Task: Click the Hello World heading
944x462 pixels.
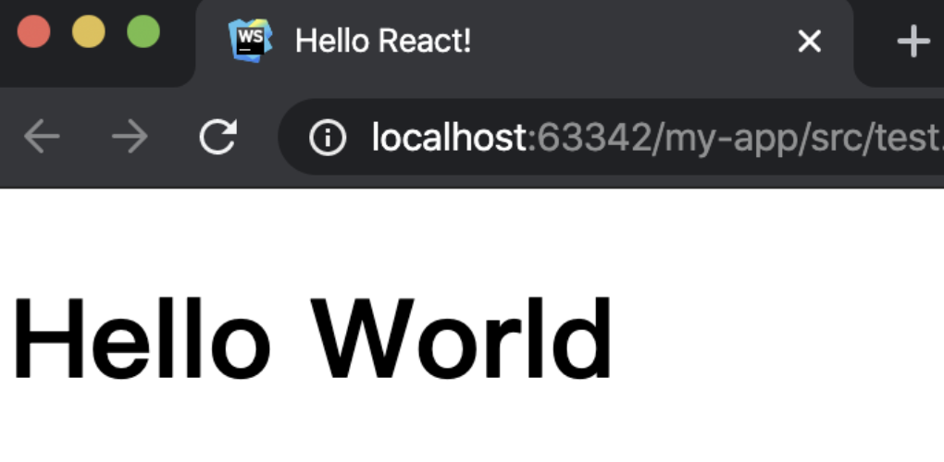Action: (x=312, y=338)
